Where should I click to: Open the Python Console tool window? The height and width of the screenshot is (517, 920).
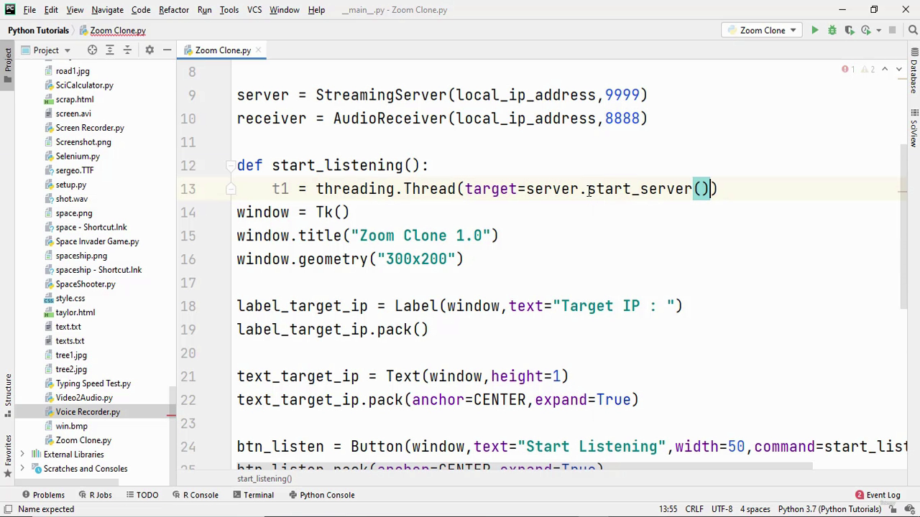(322, 495)
